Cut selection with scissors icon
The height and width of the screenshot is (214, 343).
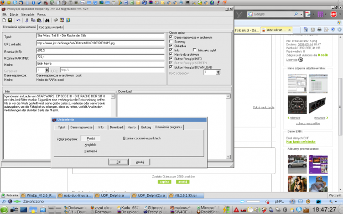[x=27, y=20]
